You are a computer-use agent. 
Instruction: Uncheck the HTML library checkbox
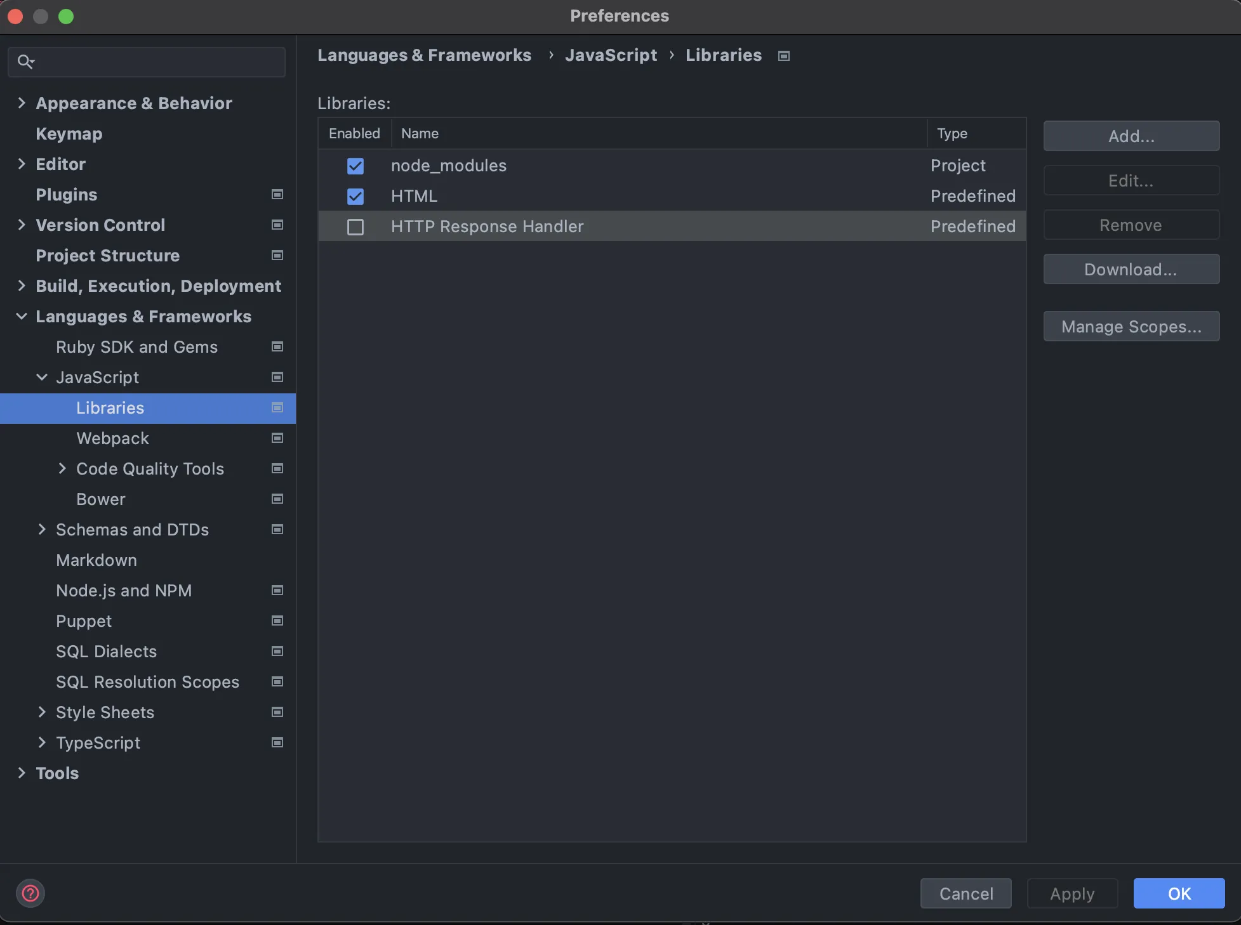point(355,197)
